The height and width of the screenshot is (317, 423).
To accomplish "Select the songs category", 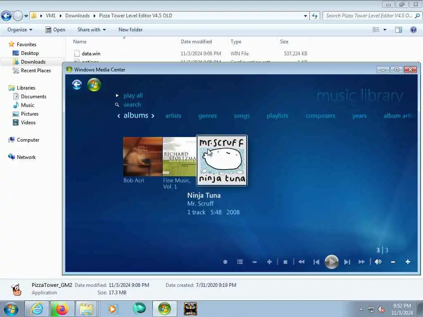I will [x=241, y=116].
